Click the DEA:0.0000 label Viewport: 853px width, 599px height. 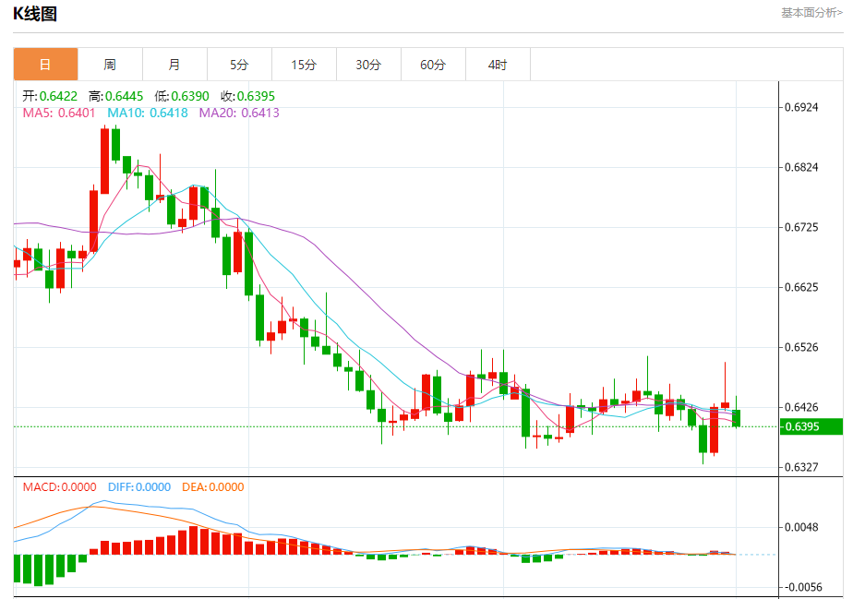click(x=212, y=487)
